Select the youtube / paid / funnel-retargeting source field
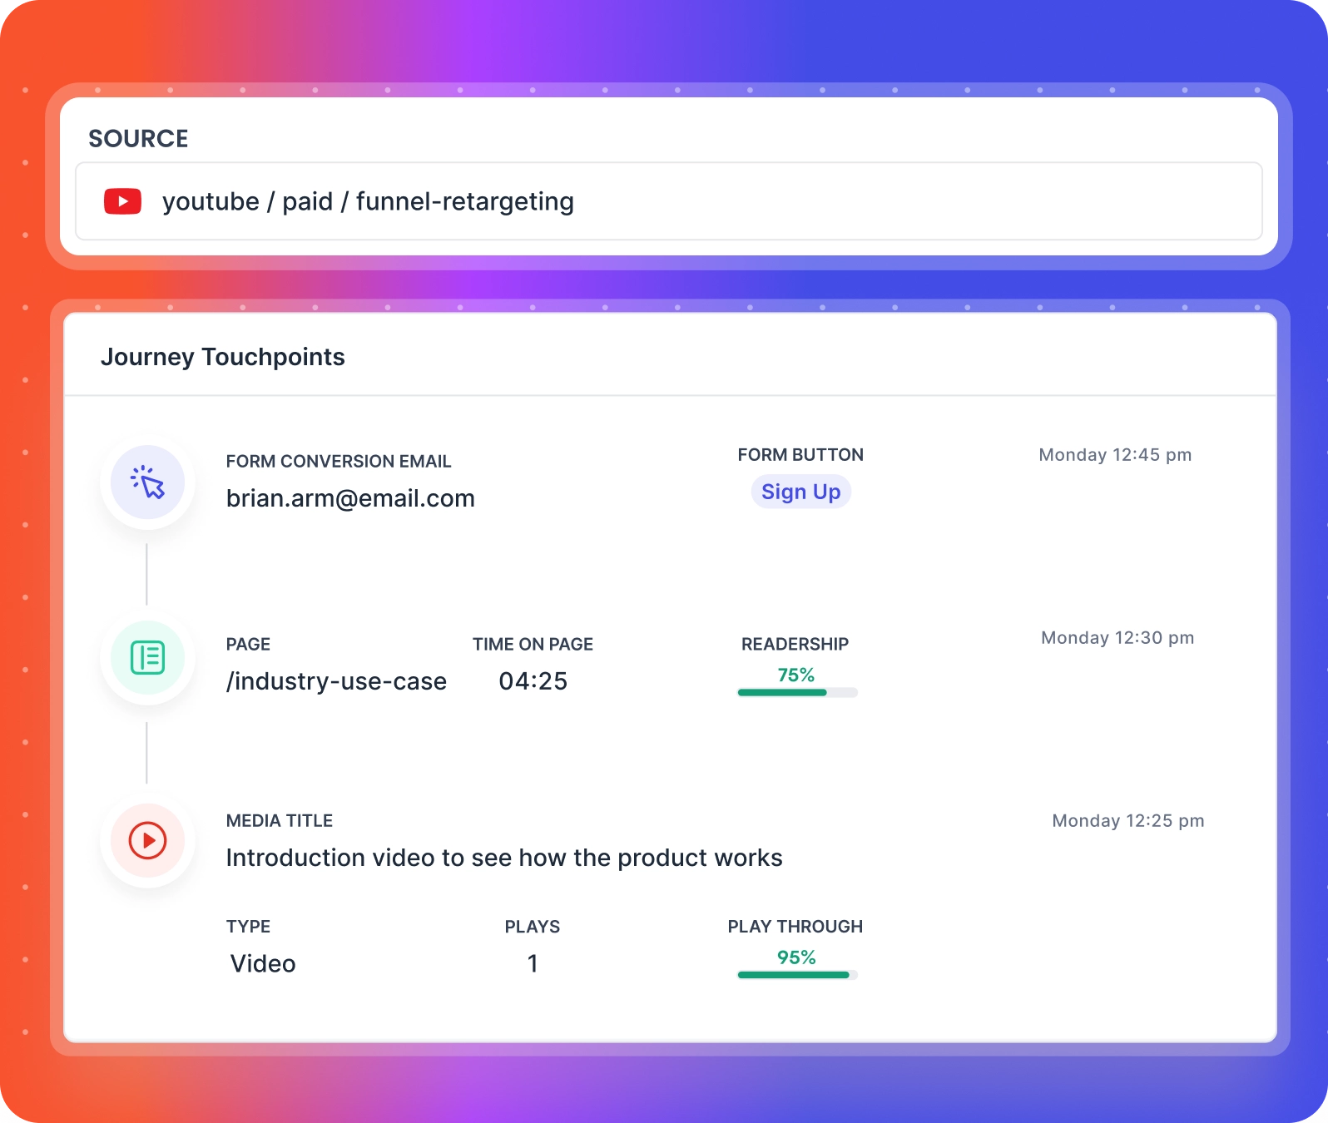The height and width of the screenshot is (1123, 1328). pyautogui.click(x=668, y=201)
